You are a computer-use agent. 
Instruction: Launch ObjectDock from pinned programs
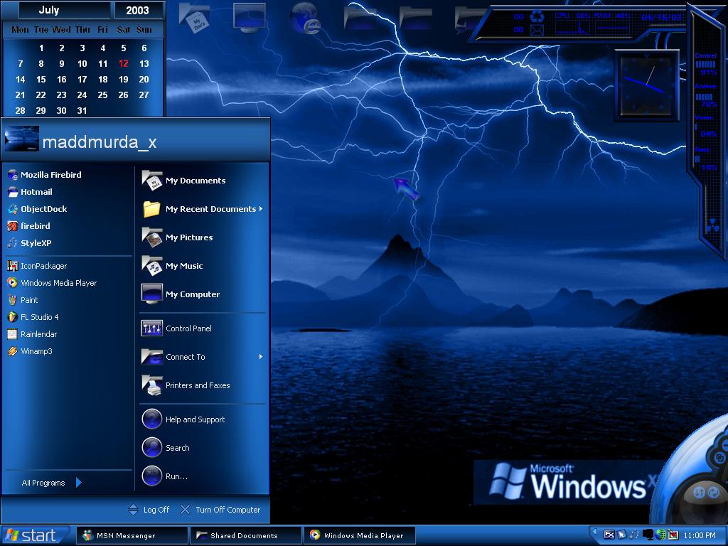(x=37, y=209)
